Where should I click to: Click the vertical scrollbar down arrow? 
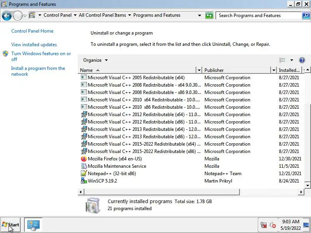click(307, 186)
